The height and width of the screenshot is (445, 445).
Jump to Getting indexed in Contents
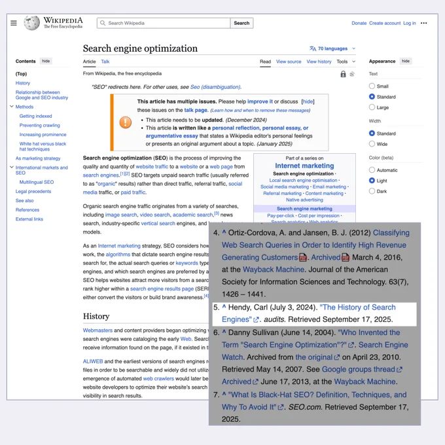[35, 116]
